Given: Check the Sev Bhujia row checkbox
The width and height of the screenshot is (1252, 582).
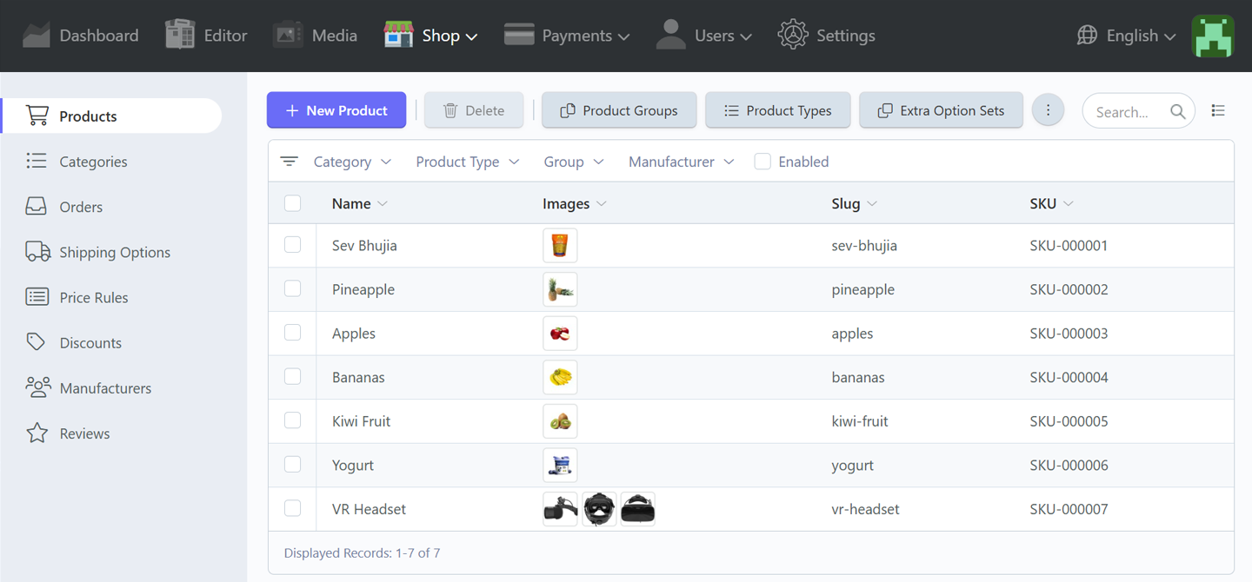Looking at the screenshot, I should point(292,245).
